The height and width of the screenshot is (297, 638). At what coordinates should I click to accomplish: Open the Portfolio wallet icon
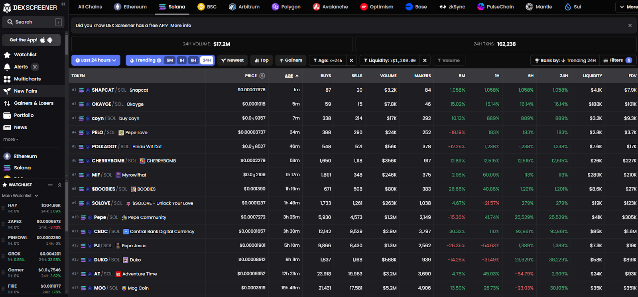(7, 115)
